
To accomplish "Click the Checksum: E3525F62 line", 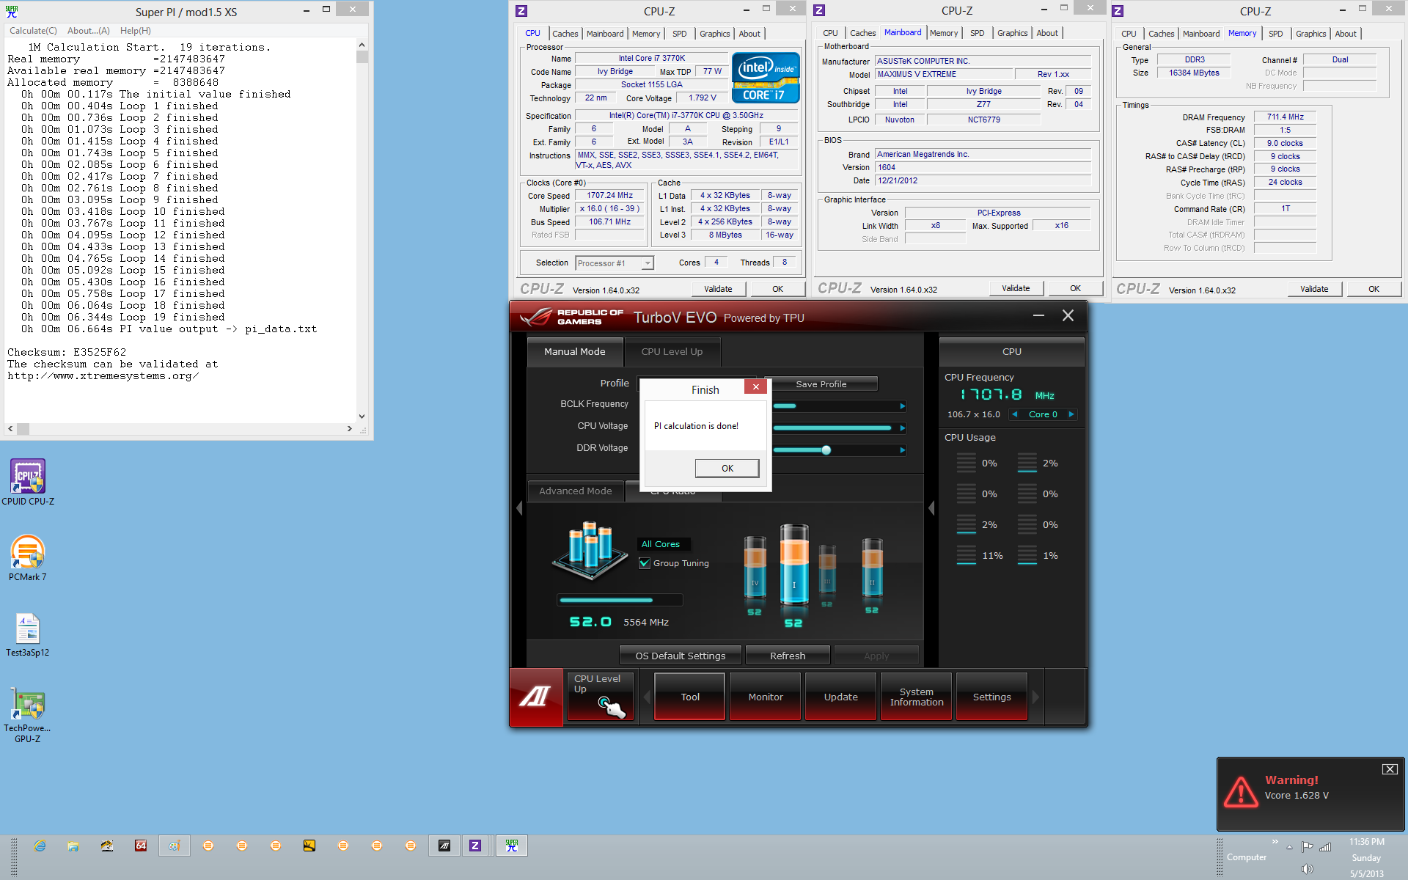I will tap(67, 353).
